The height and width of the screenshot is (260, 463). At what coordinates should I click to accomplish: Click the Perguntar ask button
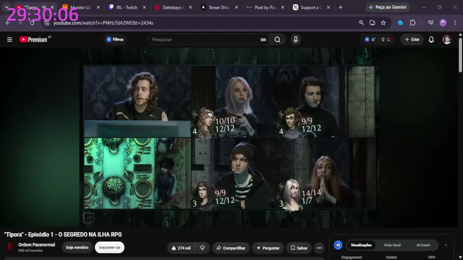click(x=268, y=248)
